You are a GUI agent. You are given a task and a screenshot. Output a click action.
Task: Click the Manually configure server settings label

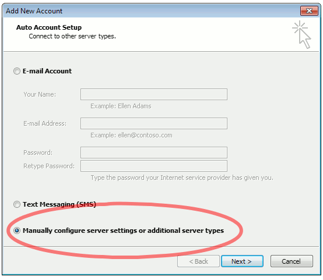pos(123,231)
